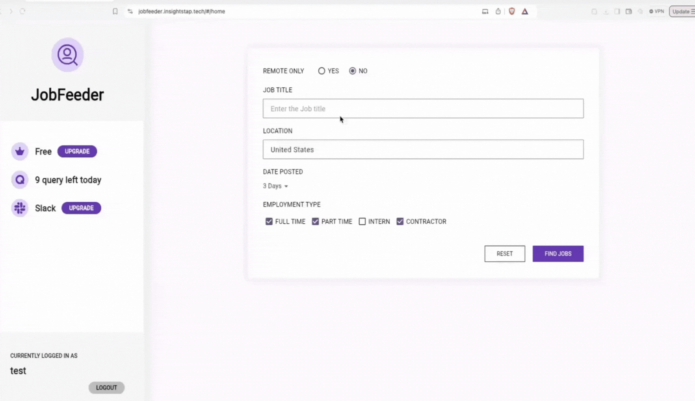Click UPGRADE next to the Free plan

pos(77,151)
